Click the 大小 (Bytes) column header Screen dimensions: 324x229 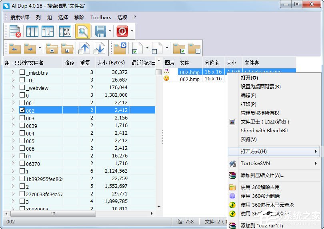point(111,63)
